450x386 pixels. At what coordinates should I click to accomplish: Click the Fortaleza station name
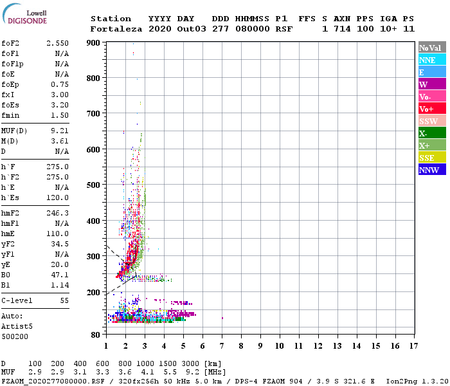pyautogui.click(x=116, y=29)
